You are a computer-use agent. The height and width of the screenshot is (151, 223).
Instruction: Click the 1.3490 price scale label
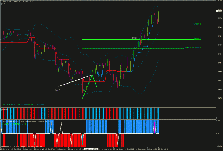(219, 72)
